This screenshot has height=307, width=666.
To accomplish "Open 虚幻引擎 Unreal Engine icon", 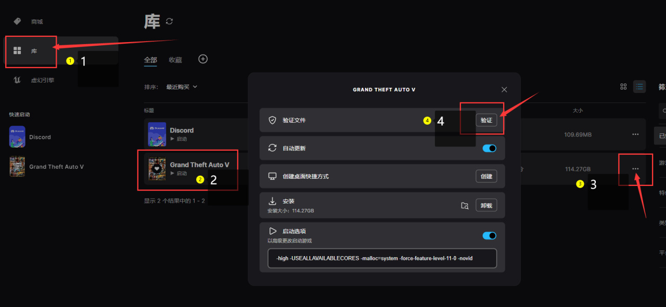I will 17,80.
